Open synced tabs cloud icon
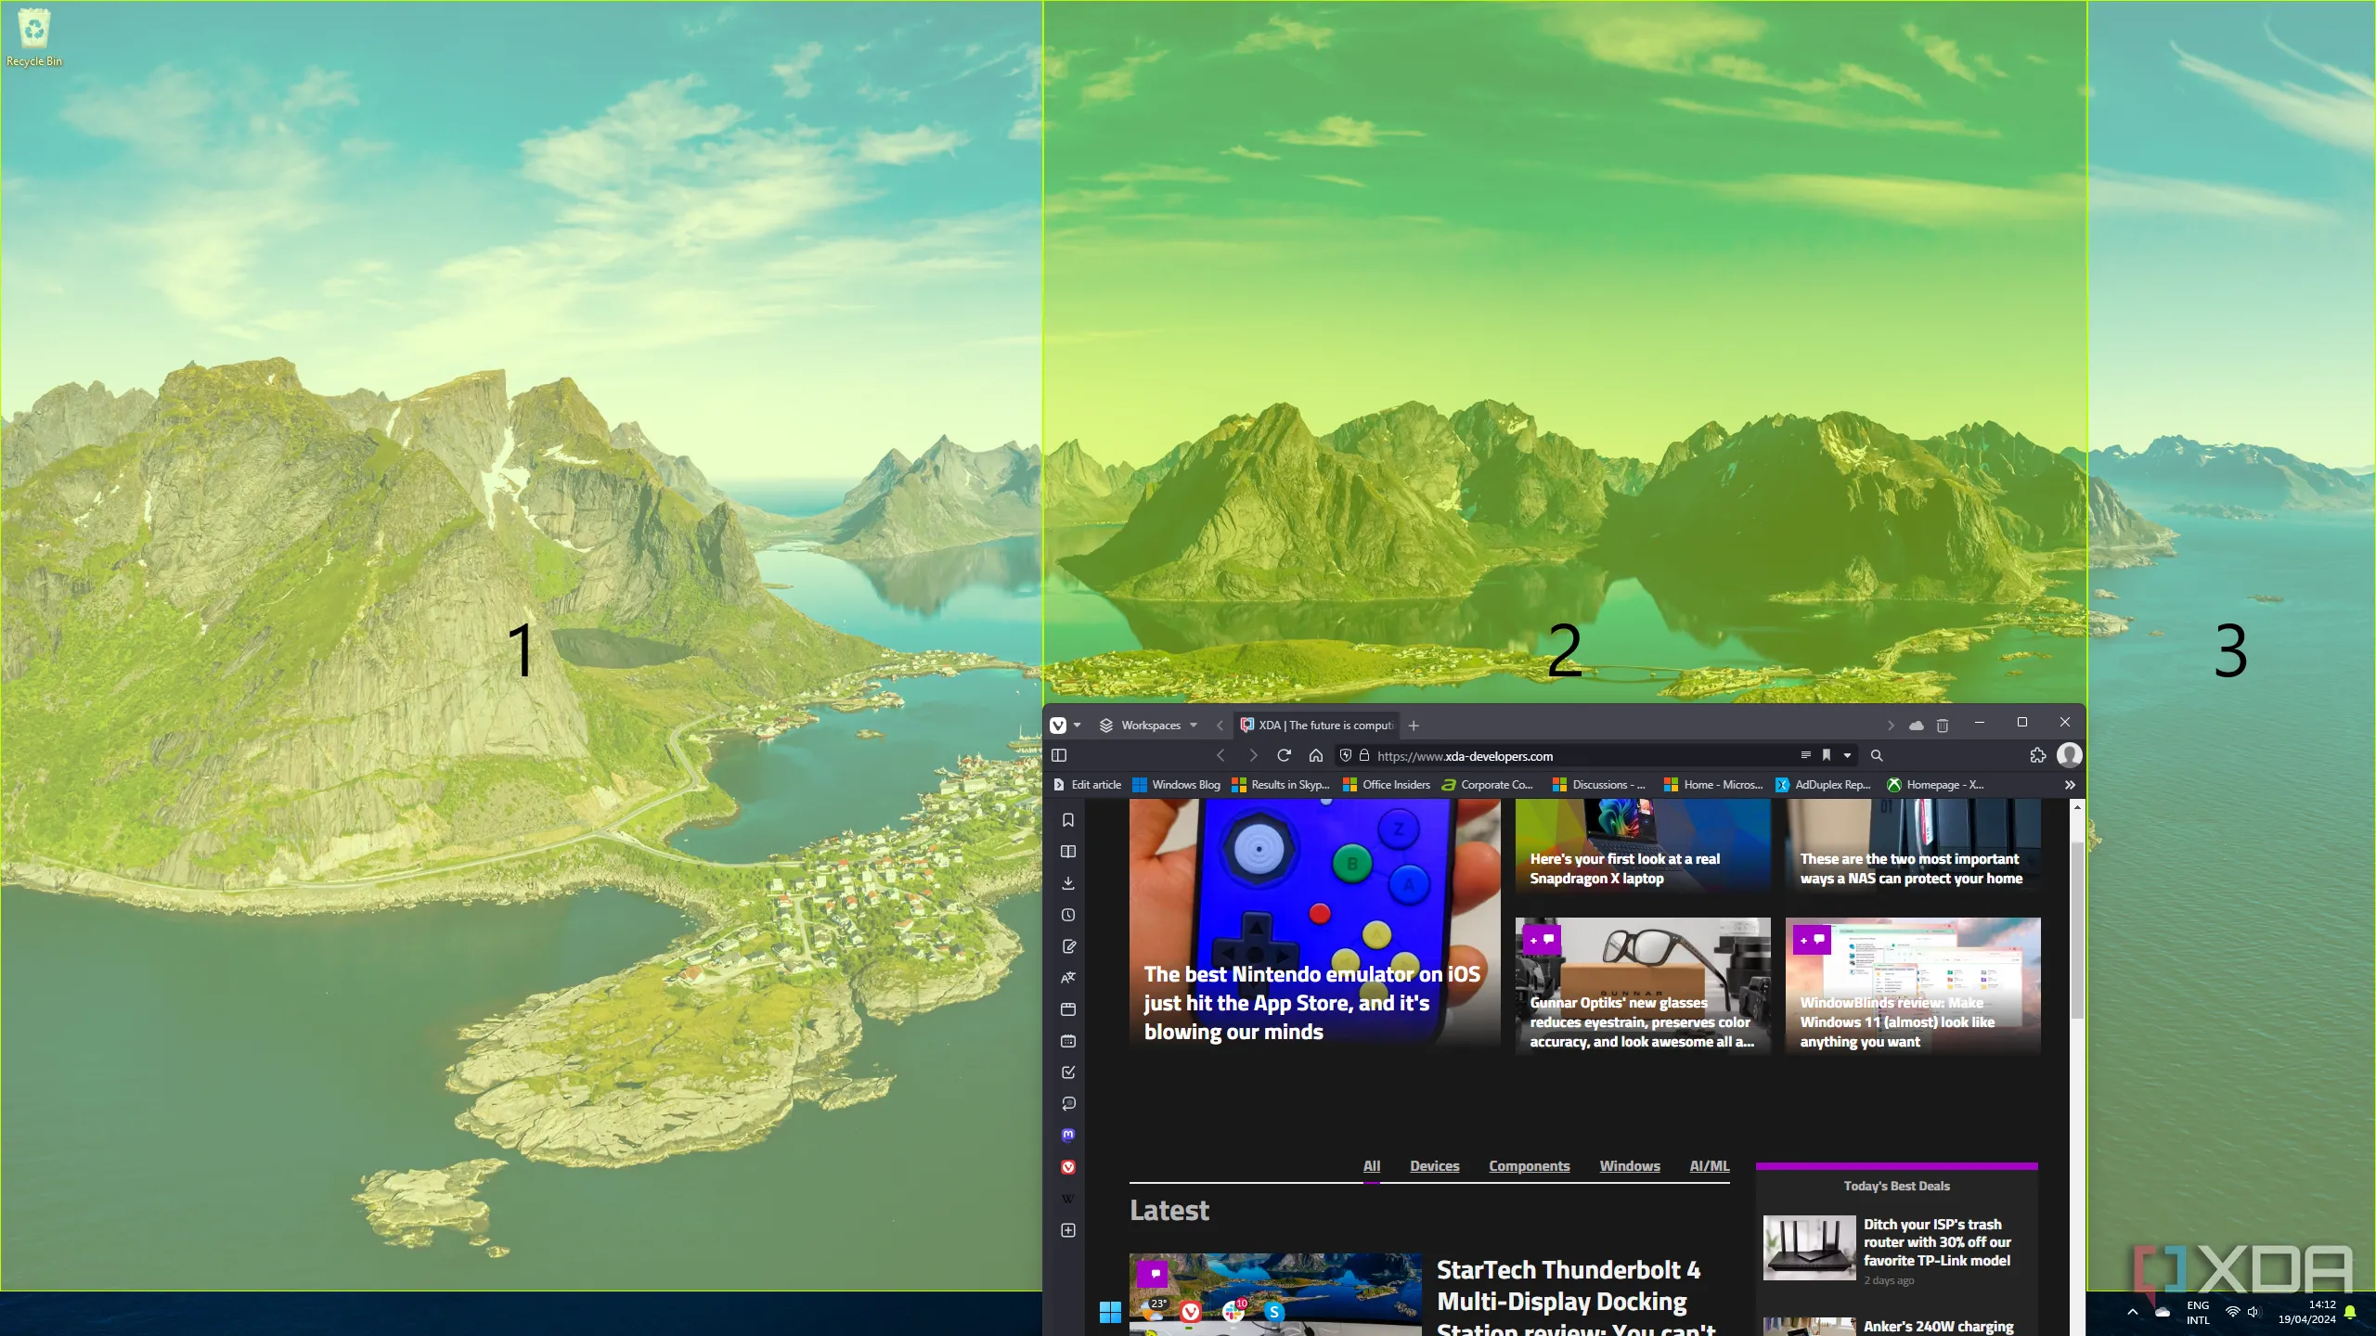 [1917, 726]
